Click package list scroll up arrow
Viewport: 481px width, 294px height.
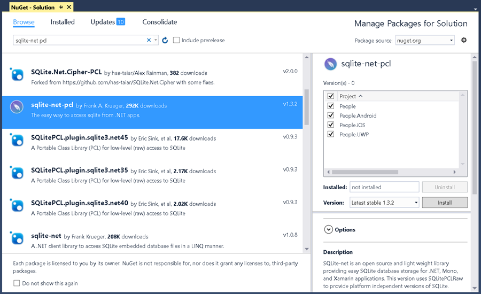click(306, 57)
